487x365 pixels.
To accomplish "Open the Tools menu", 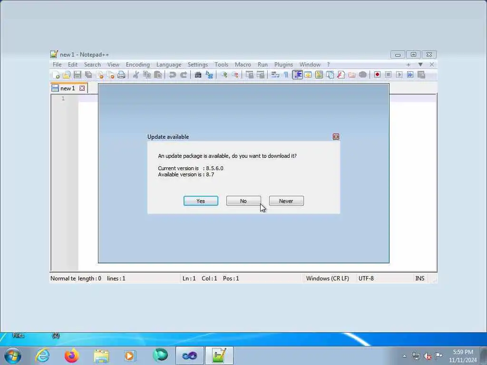I will tap(222, 65).
